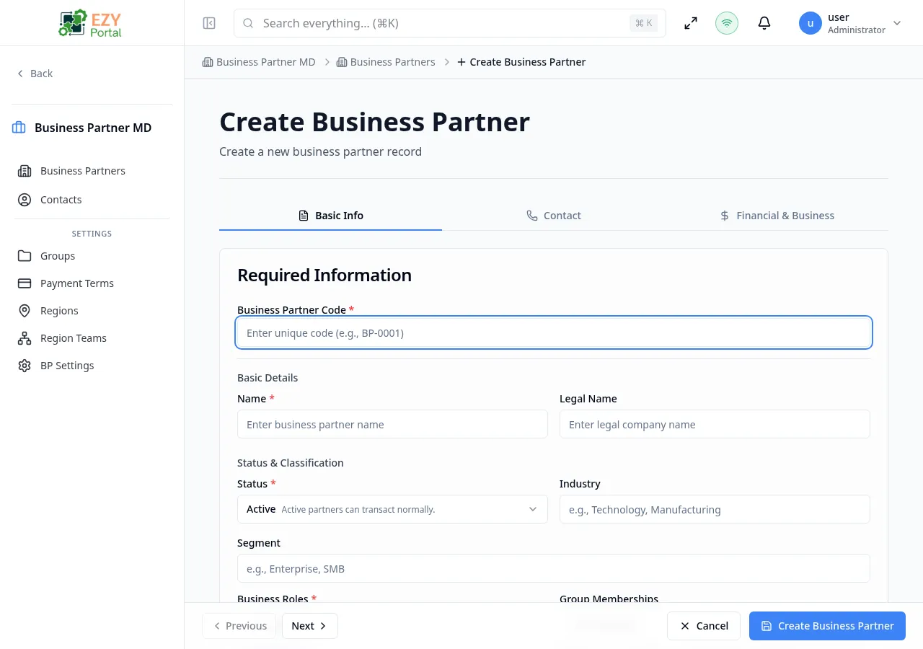Viewport: 923px width, 649px height.
Task: Cancel the business partner creation
Action: pyautogui.click(x=703, y=625)
